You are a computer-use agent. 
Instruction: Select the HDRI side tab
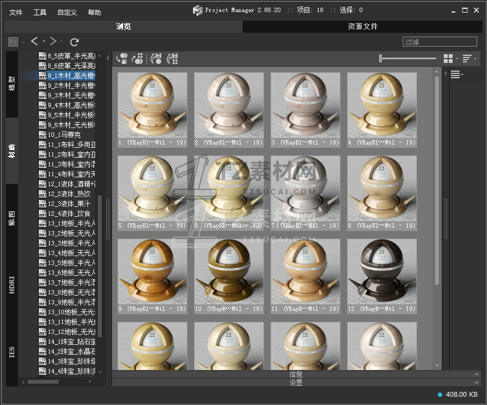pos(12,285)
